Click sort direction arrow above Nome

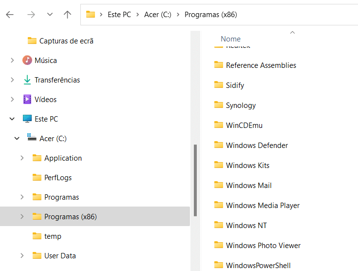point(292,33)
